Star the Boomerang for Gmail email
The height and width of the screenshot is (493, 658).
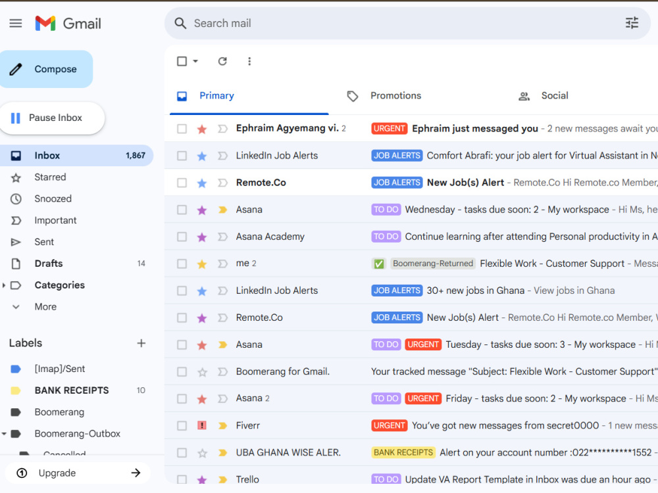point(202,372)
